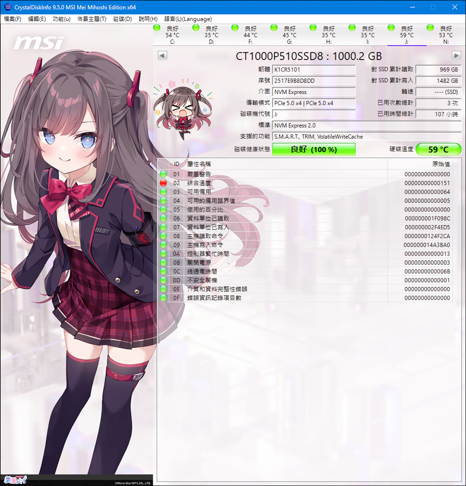
Task: Click the firmware field K1CR5101
Action: point(314,69)
